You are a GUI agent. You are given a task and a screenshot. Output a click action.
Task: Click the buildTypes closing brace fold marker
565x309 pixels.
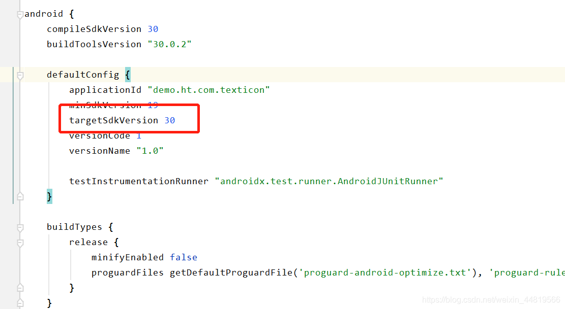pos(20,302)
